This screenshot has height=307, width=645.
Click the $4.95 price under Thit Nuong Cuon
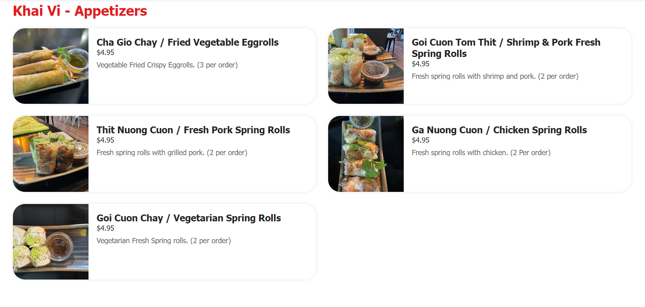coord(105,140)
